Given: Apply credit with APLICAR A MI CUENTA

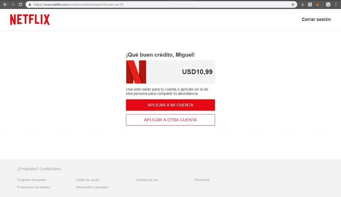Looking at the screenshot, I should coord(170,105).
